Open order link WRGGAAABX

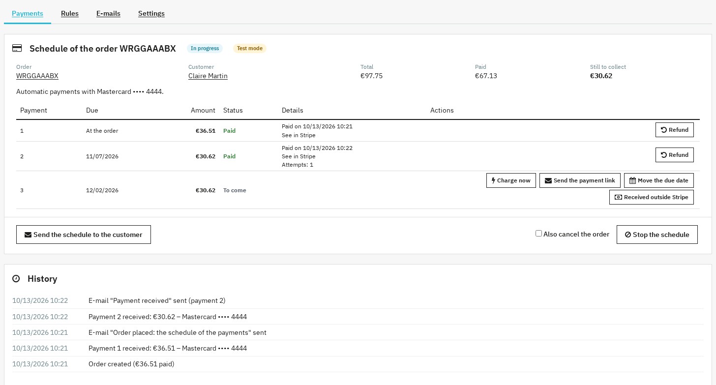37,76
